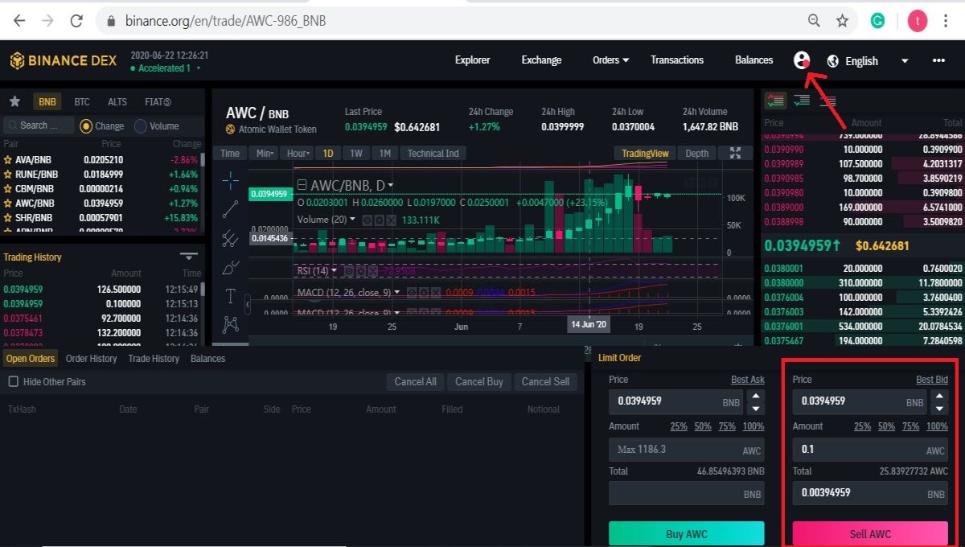Select the pattern drawing tool

click(x=231, y=324)
